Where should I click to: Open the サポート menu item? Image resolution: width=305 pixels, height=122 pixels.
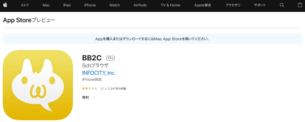click(260, 5)
